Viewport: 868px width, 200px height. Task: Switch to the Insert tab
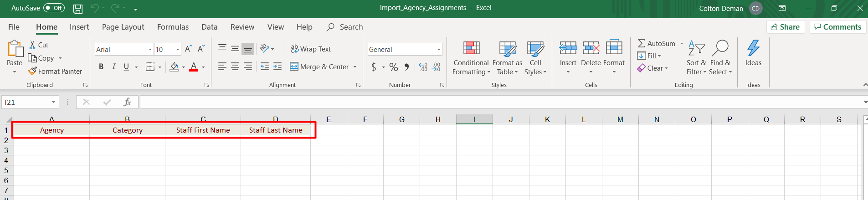click(x=79, y=27)
